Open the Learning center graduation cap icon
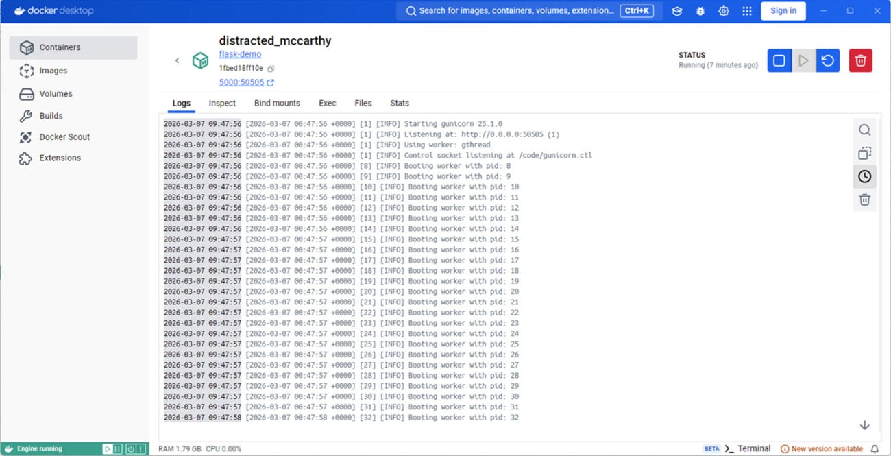891x456 pixels. (x=676, y=11)
